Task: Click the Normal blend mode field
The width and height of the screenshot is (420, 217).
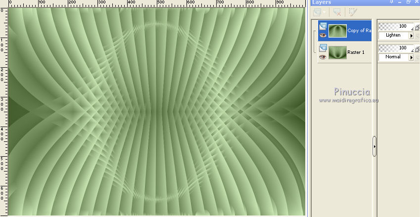Action: coord(394,57)
